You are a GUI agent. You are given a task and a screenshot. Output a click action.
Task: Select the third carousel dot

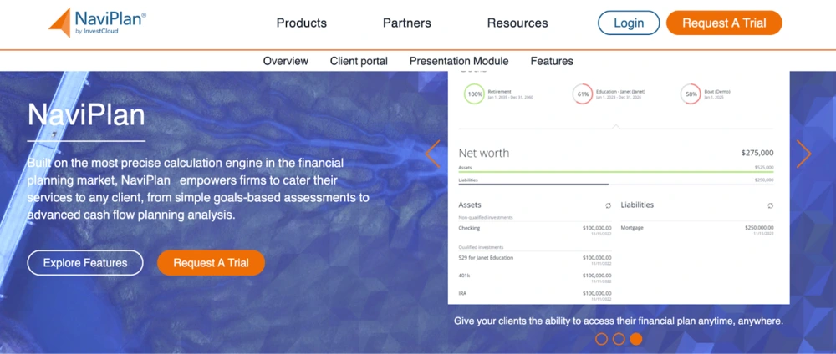click(x=635, y=339)
